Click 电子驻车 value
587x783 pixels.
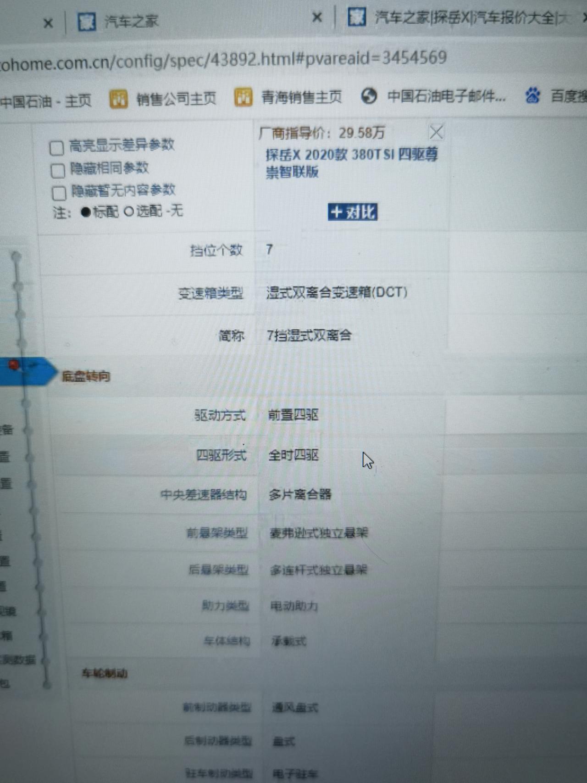click(295, 774)
